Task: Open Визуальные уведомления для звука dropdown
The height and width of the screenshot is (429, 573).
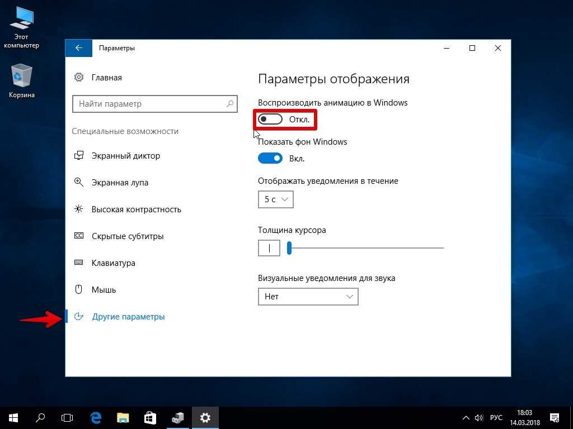Action: pyautogui.click(x=308, y=297)
